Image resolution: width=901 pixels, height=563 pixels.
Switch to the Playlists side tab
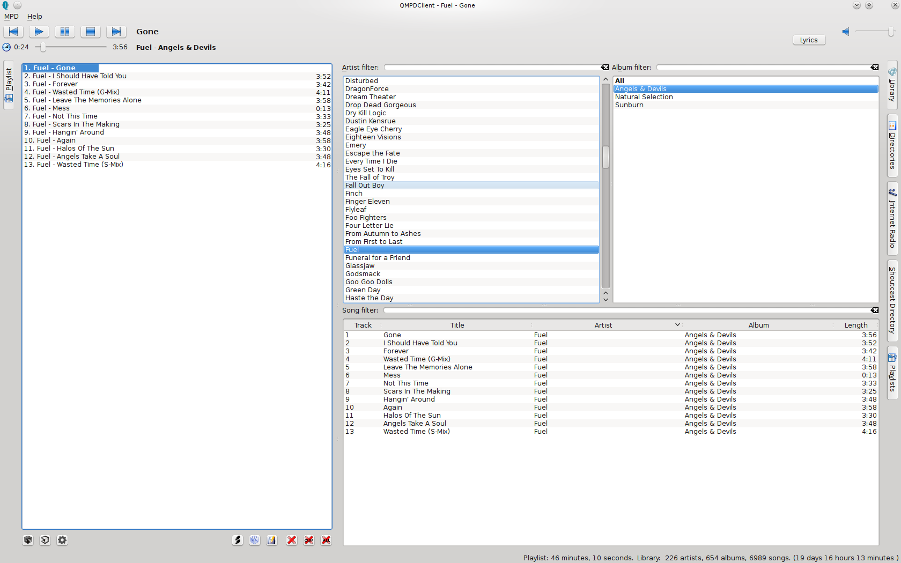892,373
